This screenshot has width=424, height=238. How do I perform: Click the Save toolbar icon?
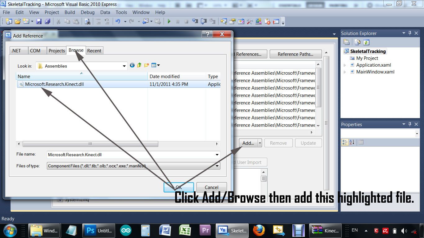(x=39, y=21)
